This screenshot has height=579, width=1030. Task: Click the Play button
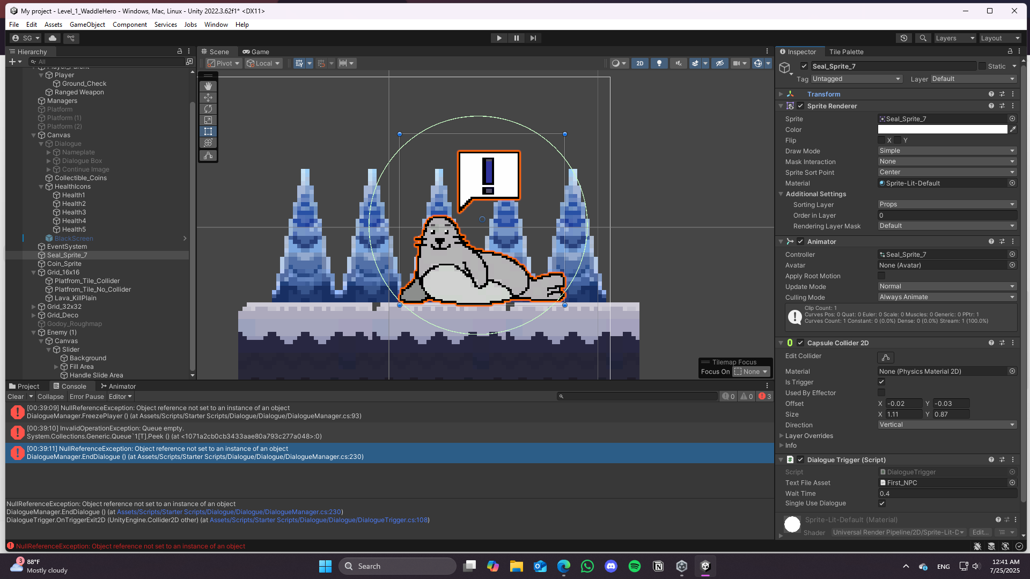coord(499,38)
